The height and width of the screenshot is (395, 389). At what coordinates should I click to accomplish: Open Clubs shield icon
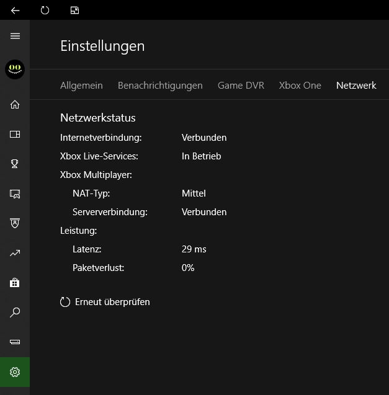coord(15,223)
